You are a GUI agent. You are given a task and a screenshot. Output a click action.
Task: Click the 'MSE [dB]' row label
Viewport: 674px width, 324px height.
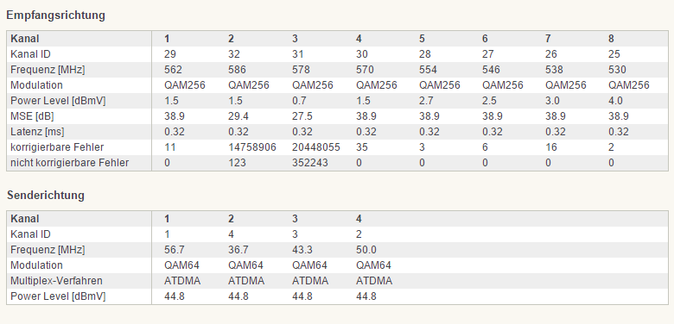[x=32, y=116]
